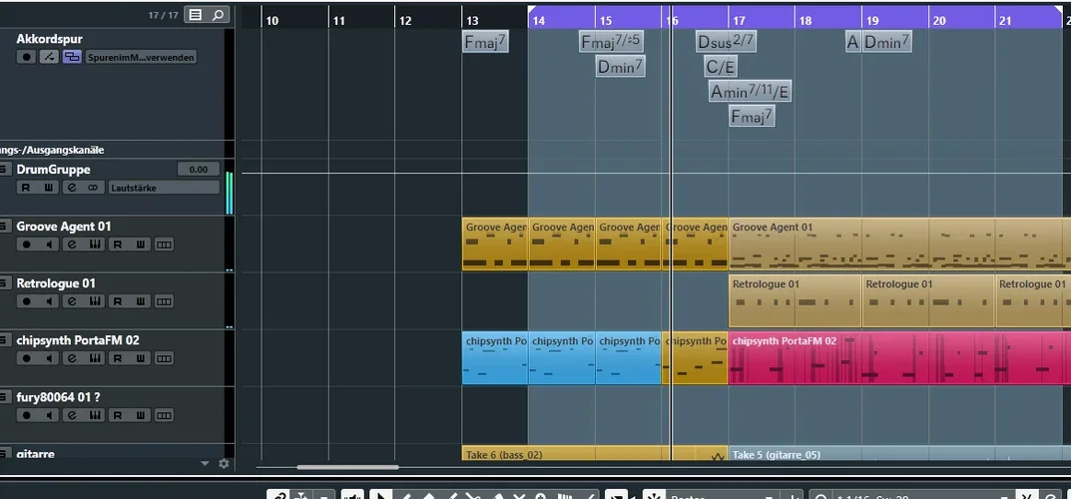Open channel settings for chipsynth PortaFM 02
This screenshot has width=1071, height=499.
pos(72,358)
